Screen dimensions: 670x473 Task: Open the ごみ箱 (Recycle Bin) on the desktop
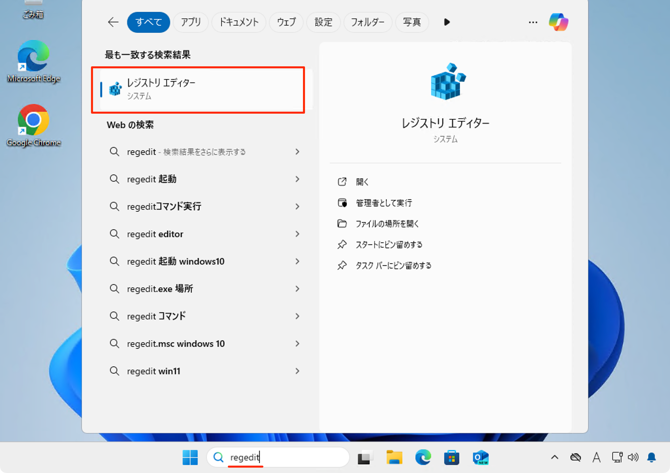point(33,8)
